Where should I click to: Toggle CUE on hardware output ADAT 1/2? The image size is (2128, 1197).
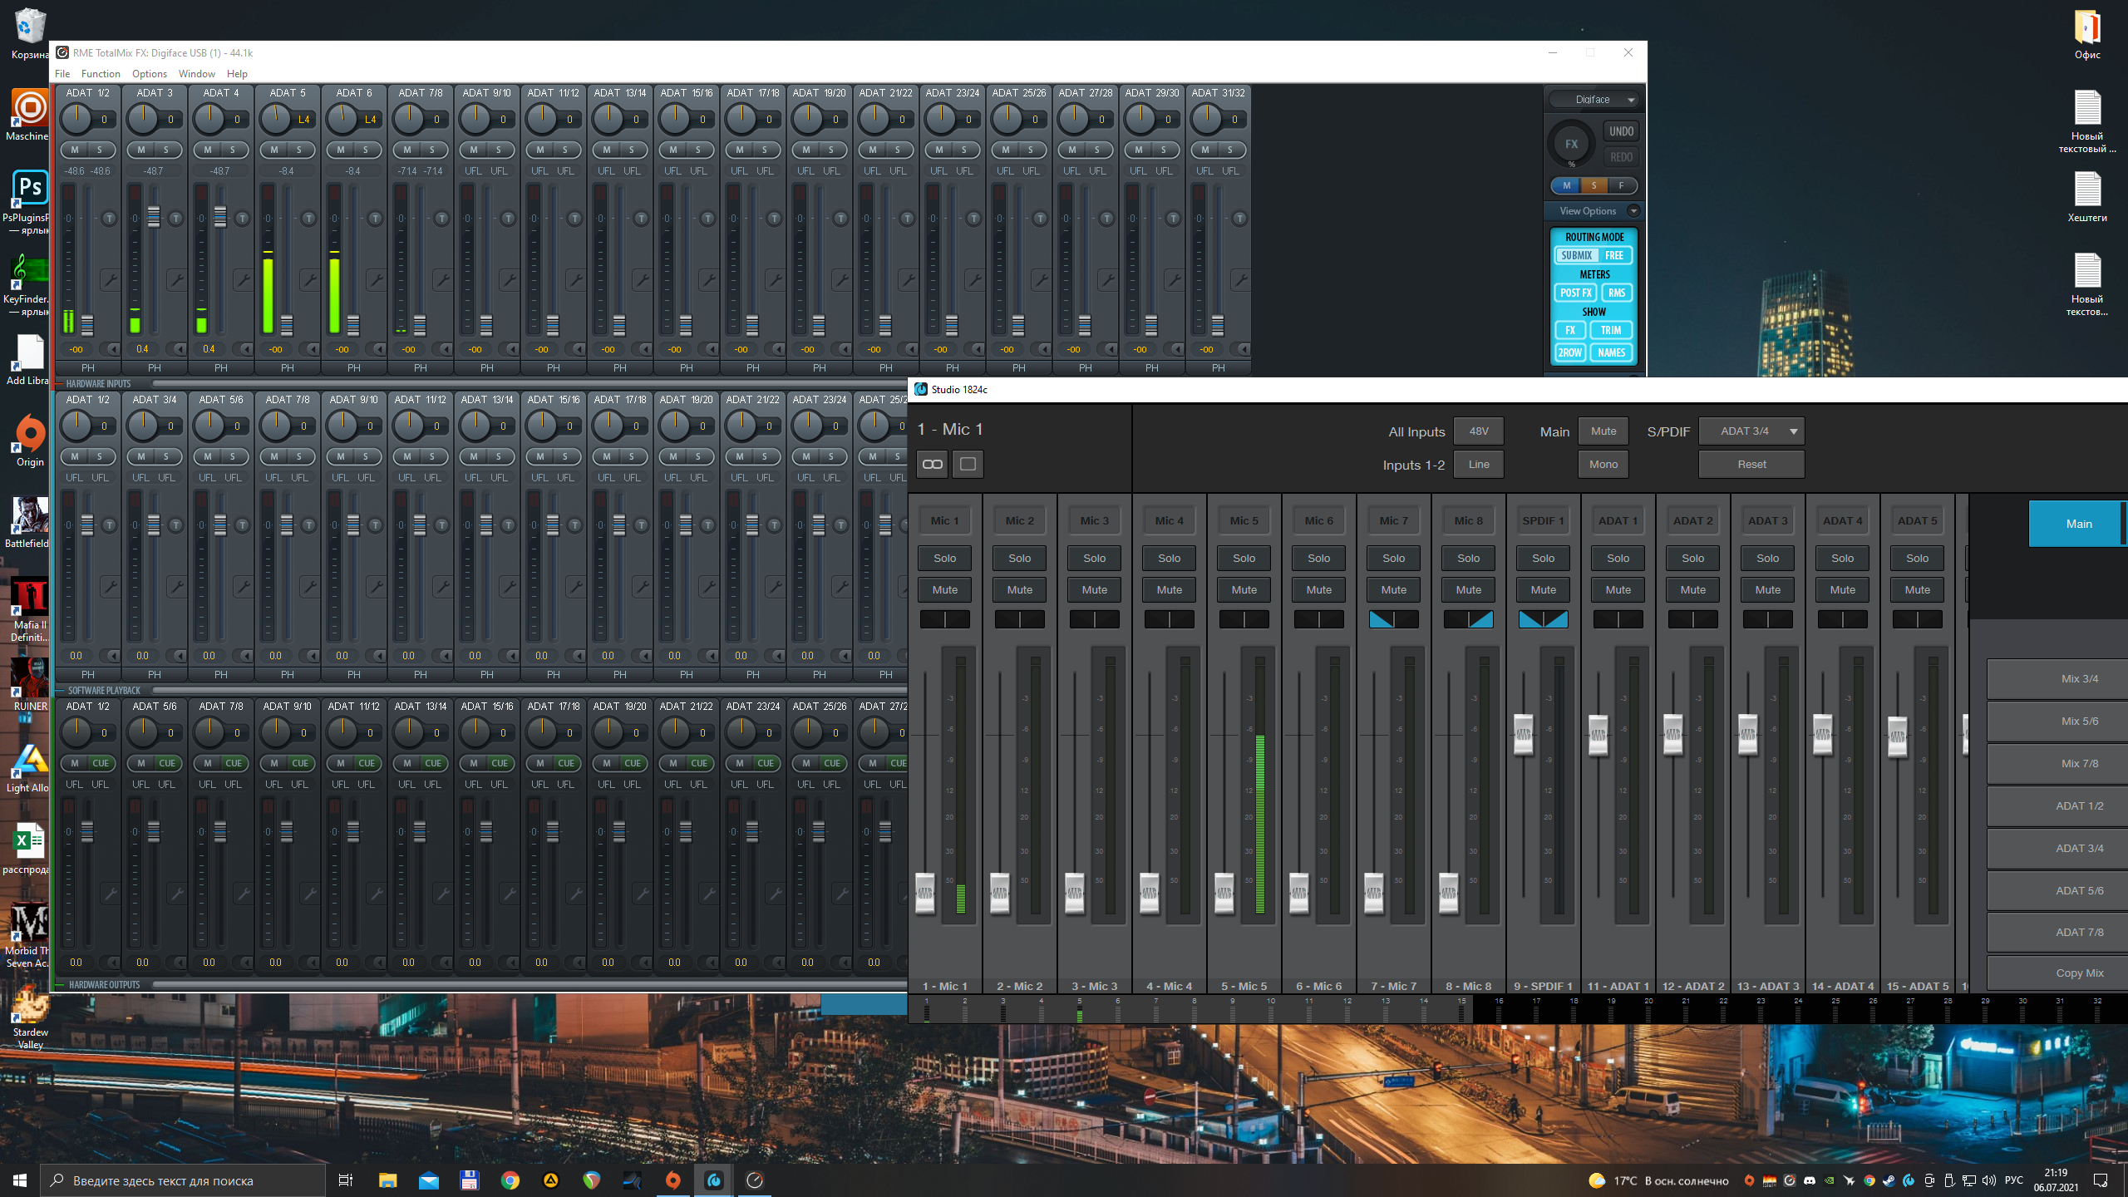[x=101, y=763]
